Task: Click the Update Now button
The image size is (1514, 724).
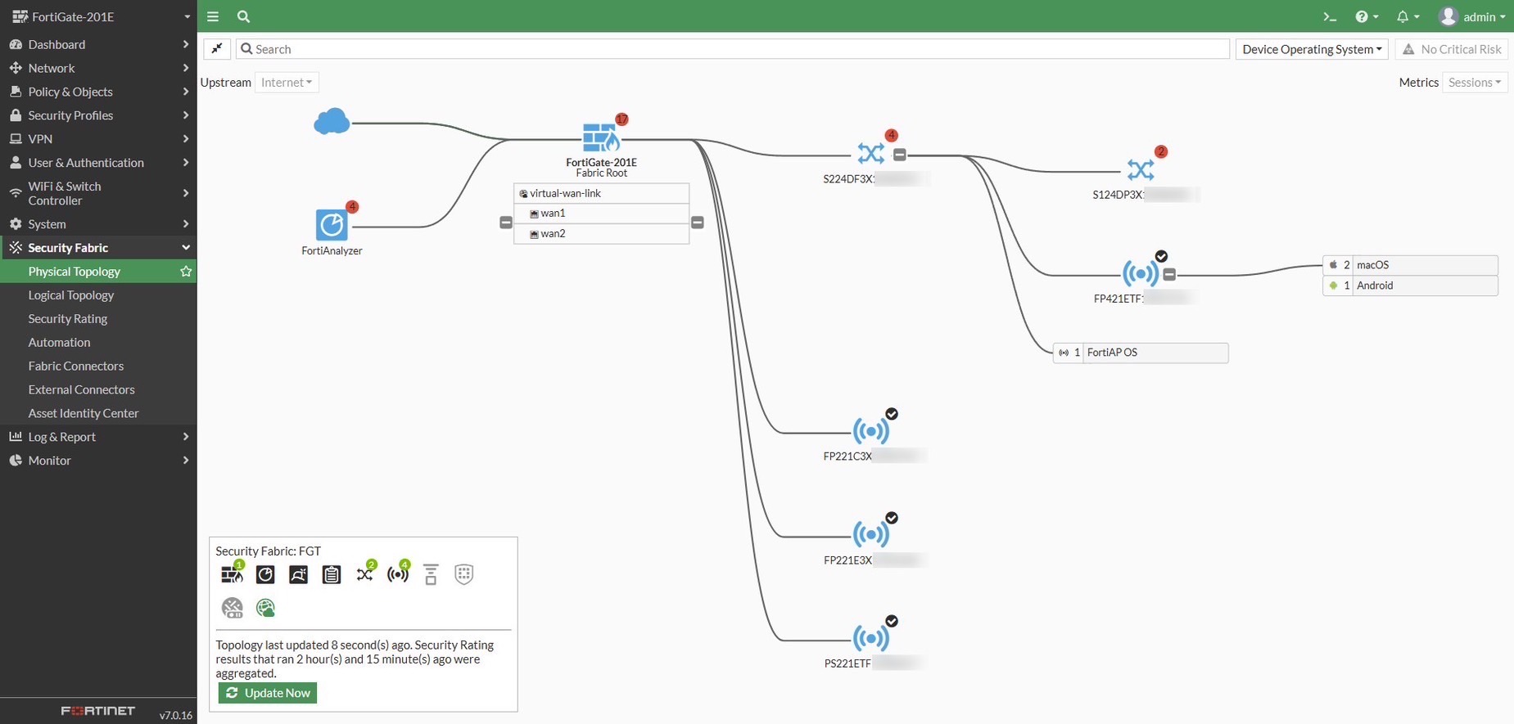Action: coord(268,693)
